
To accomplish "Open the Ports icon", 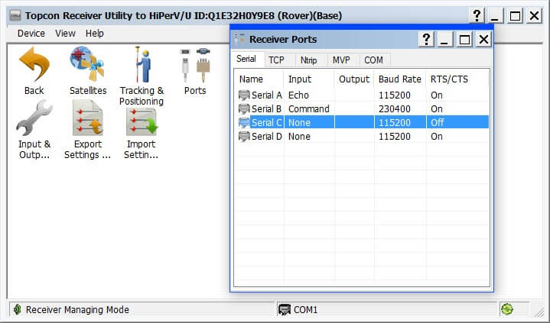I will pos(195,65).
